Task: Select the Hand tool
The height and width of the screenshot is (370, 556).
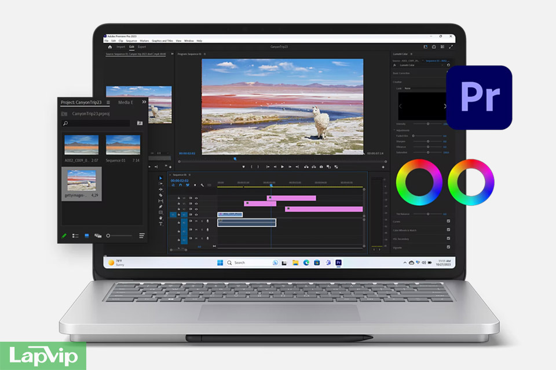Action: [x=160, y=218]
